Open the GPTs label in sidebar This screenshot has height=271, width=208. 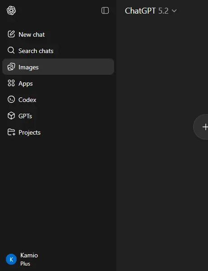point(25,116)
